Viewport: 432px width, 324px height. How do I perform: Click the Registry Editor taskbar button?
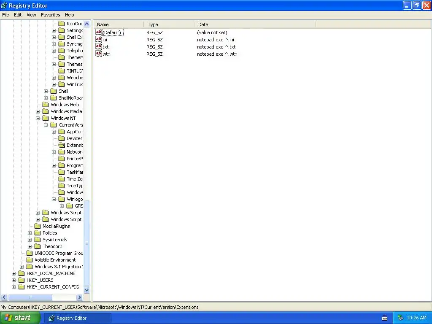pos(78,318)
